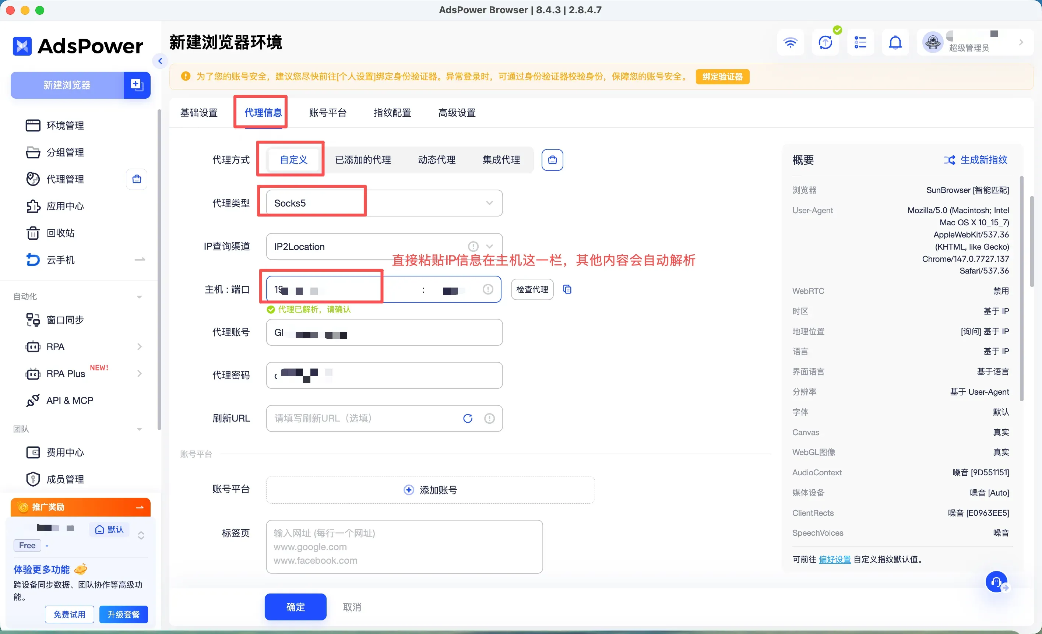The width and height of the screenshot is (1042, 634).
Task: Collapse the 团队 sidebar section
Action: pyautogui.click(x=139, y=429)
